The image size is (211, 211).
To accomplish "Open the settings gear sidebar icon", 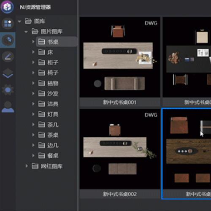I will (x=8, y=90).
